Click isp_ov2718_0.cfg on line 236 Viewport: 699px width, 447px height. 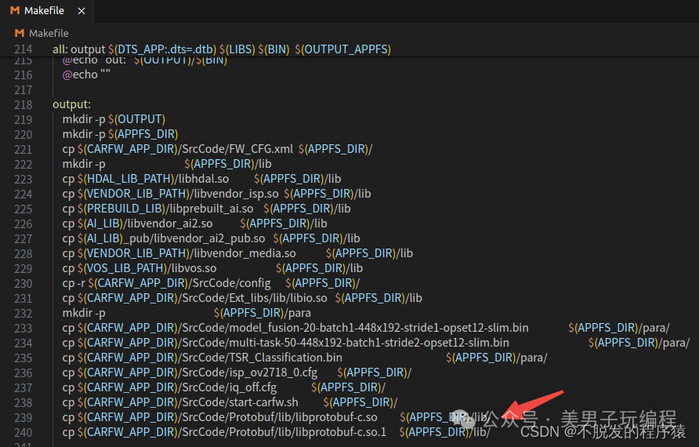pos(273,372)
